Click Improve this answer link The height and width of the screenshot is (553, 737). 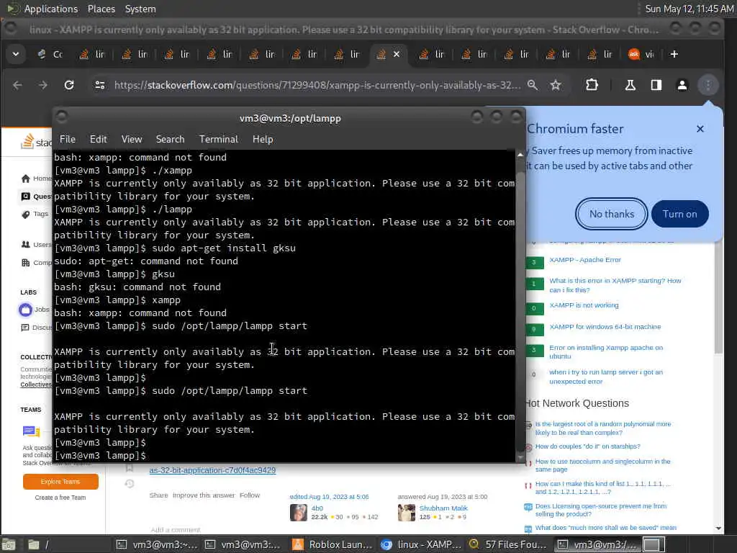(x=204, y=495)
